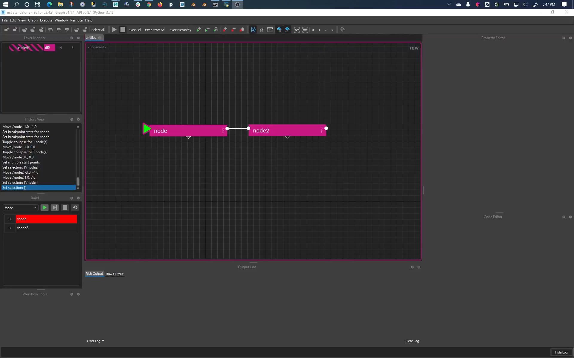The image size is (574, 358).
Task: Click the stop execution square in toolbar
Action: pos(123,30)
